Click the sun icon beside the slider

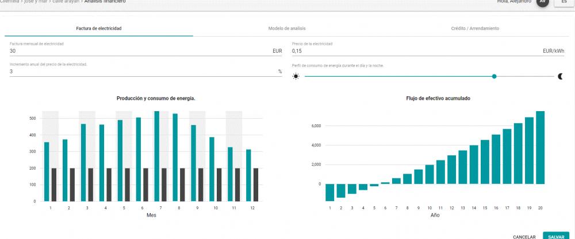click(296, 76)
